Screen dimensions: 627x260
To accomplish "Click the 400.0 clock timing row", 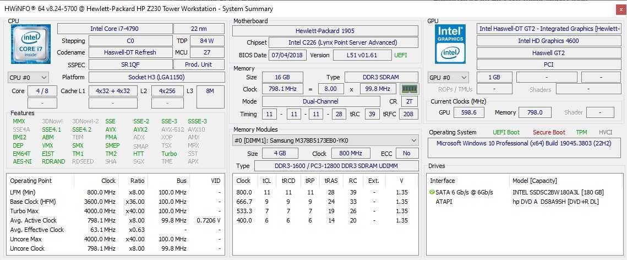I will [x=325, y=220].
